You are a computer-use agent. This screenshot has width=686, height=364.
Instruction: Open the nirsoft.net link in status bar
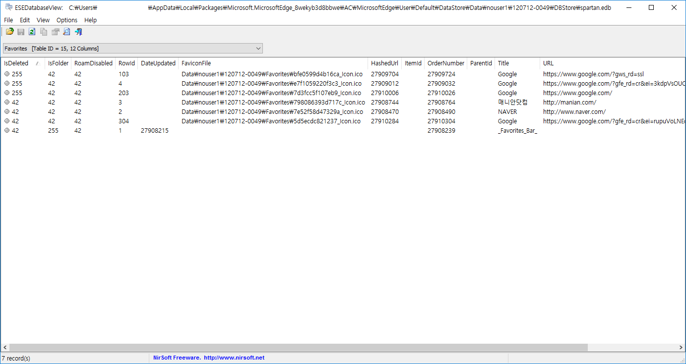click(x=234, y=358)
